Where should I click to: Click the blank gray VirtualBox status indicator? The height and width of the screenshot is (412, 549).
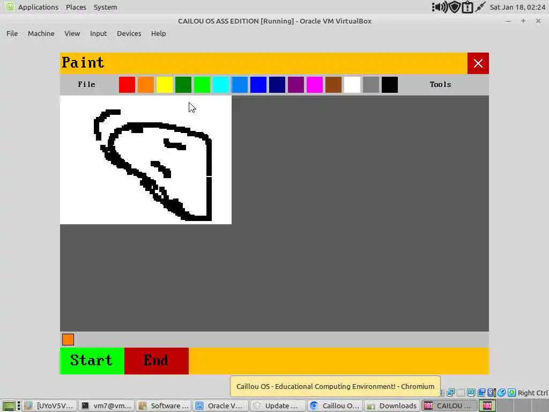point(461,392)
